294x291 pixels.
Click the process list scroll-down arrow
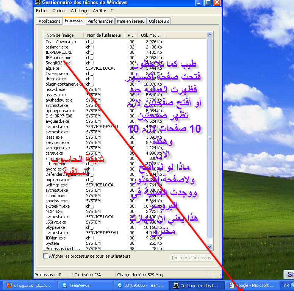click(210, 247)
